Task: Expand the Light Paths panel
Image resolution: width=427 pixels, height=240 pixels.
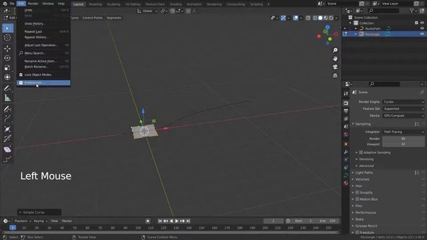Action: [x=364, y=173]
